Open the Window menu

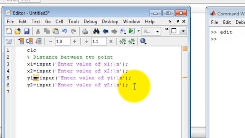point(131,21)
